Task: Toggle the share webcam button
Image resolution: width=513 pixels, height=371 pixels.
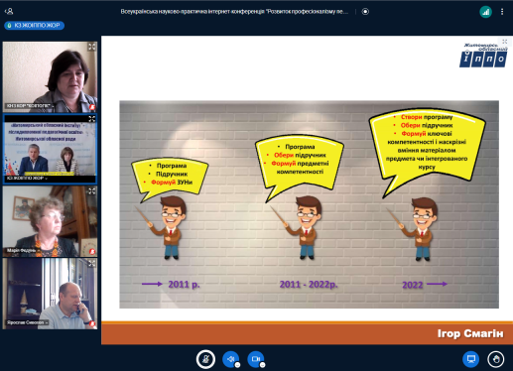Action: 256,359
